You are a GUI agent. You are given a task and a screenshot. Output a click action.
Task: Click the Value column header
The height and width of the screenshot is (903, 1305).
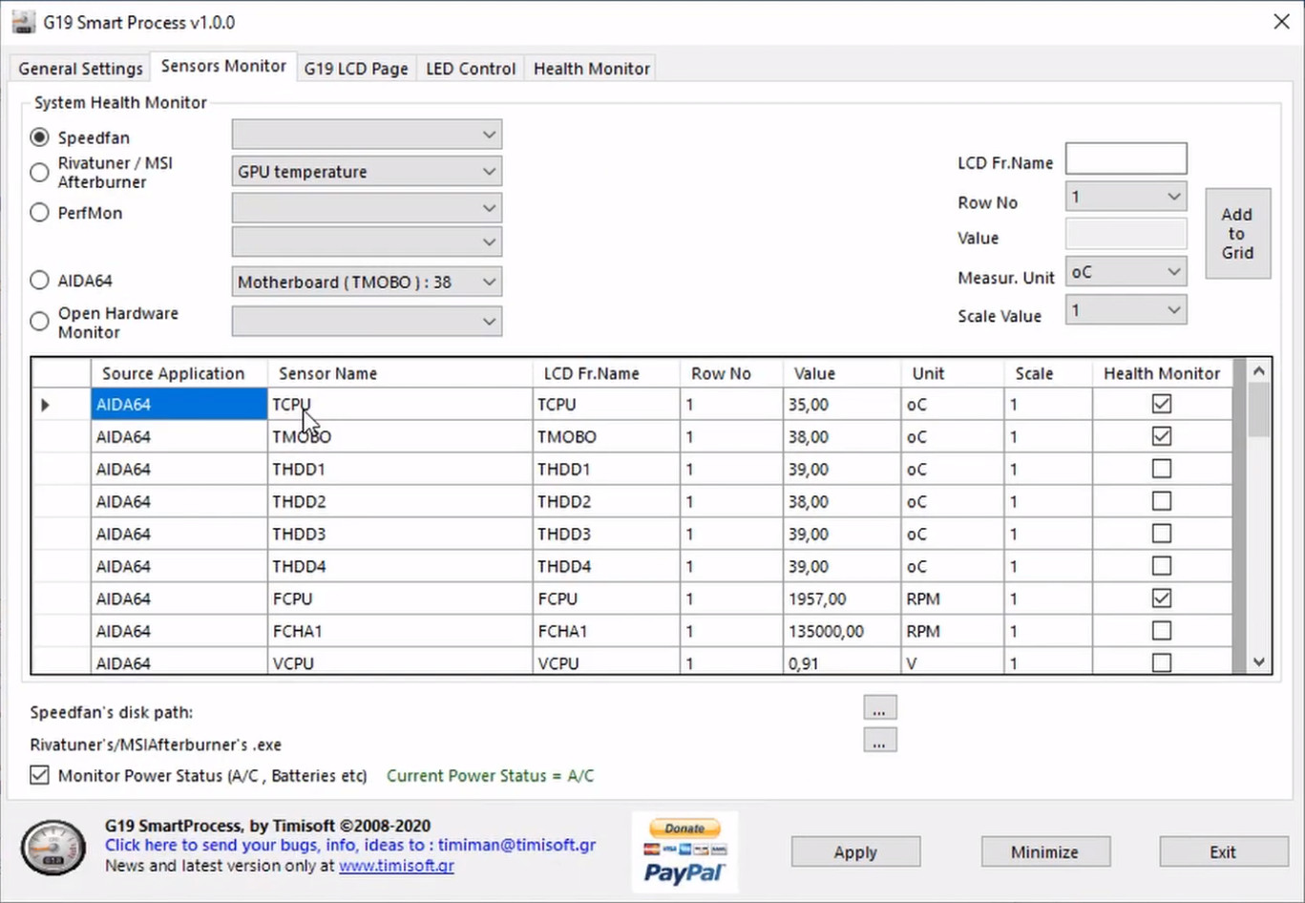841,373
